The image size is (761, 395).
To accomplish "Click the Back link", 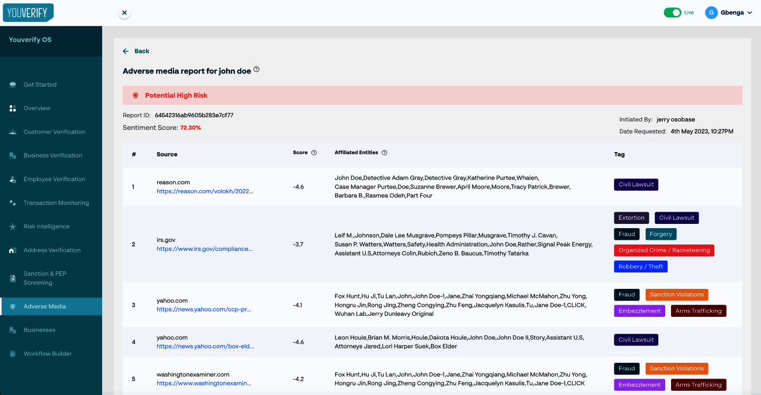I will point(137,51).
